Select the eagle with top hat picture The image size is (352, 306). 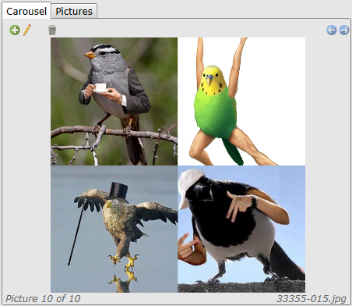[114, 229]
